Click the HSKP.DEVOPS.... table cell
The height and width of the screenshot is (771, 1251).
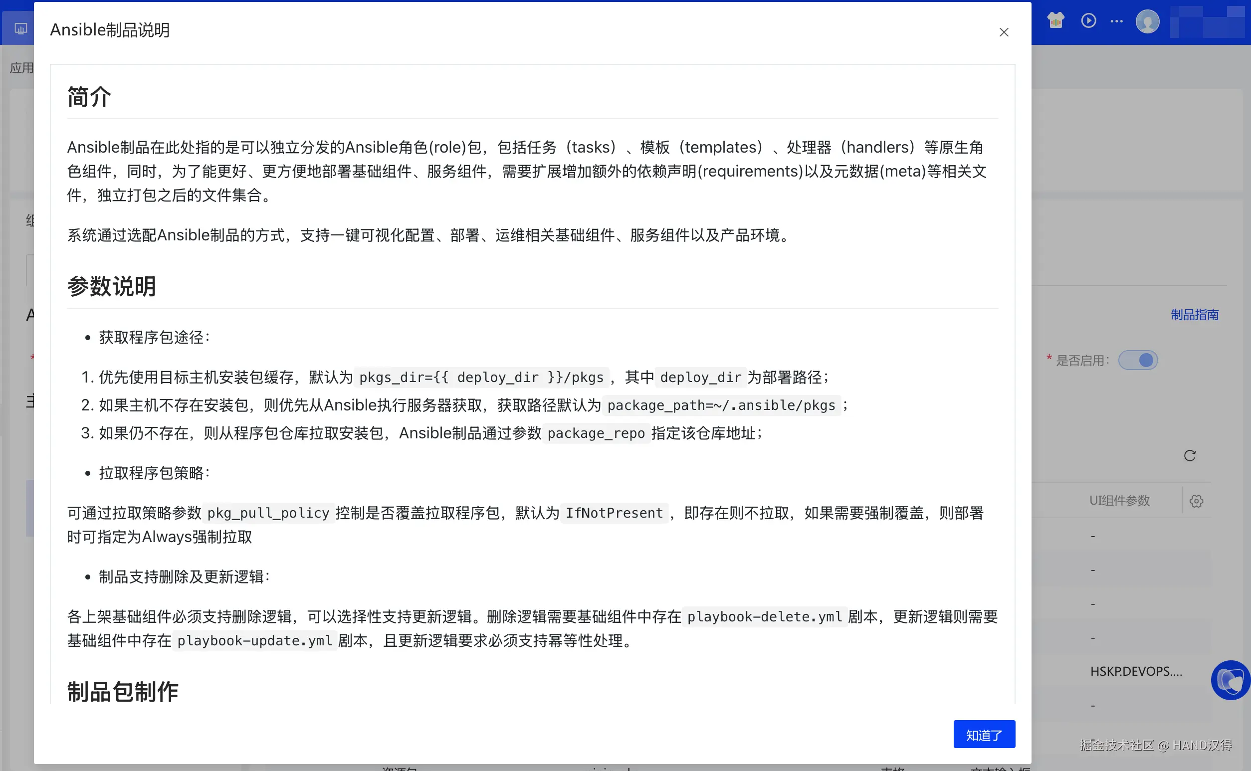click(x=1136, y=671)
